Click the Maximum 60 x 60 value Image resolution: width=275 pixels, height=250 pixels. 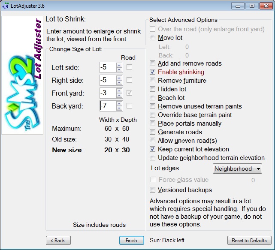click(117, 129)
